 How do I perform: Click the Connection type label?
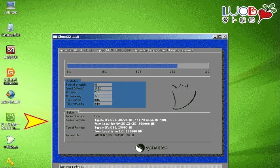coord(75,116)
